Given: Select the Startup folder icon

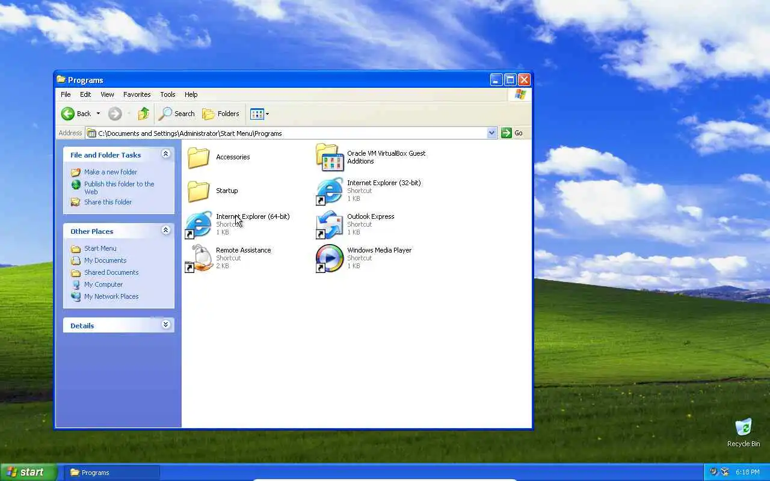Looking at the screenshot, I should click(199, 191).
